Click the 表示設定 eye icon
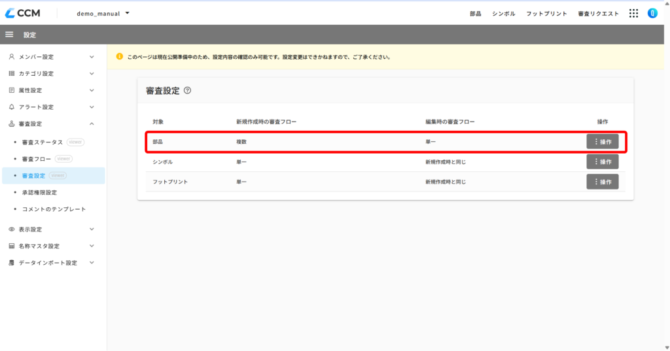670x351 pixels. (12, 229)
